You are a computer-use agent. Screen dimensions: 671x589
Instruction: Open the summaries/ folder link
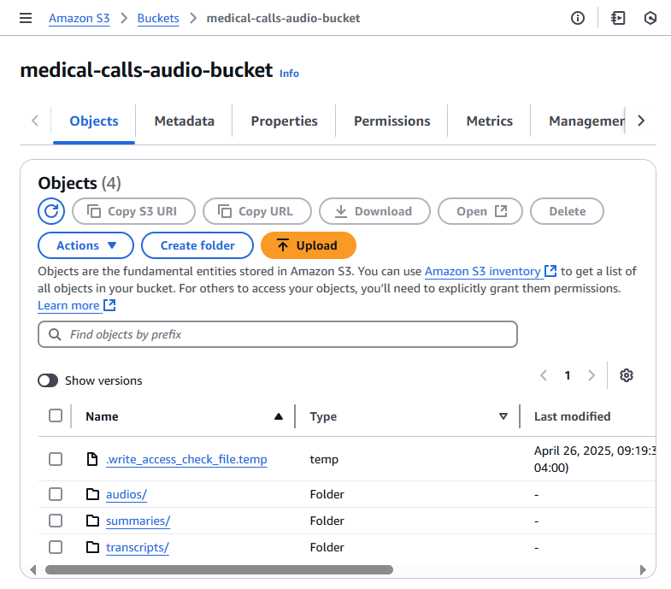pyautogui.click(x=138, y=521)
